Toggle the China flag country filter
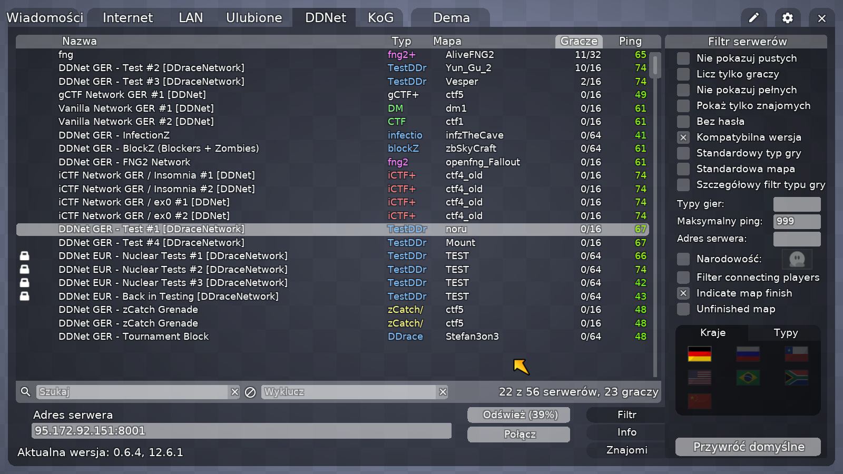Image resolution: width=843 pixels, height=474 pixels. 699,401
